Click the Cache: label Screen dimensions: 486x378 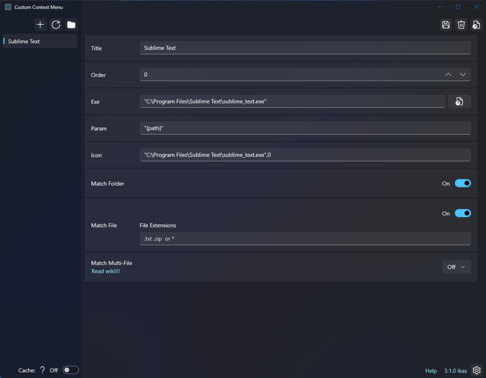pyautogui.click(x=27, y=370)
